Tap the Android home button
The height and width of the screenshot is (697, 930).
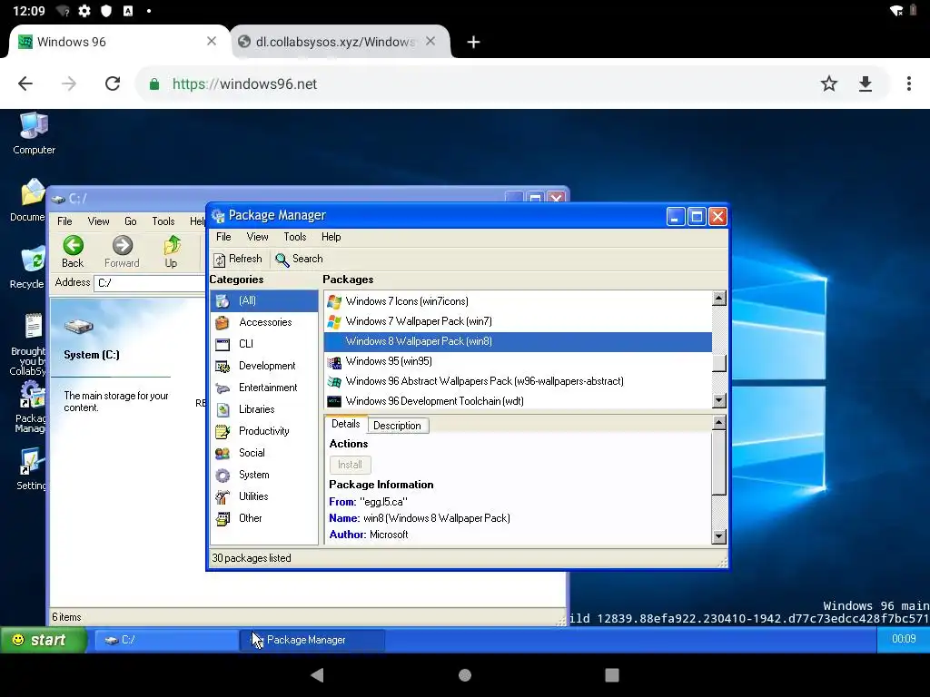[465, 675]
